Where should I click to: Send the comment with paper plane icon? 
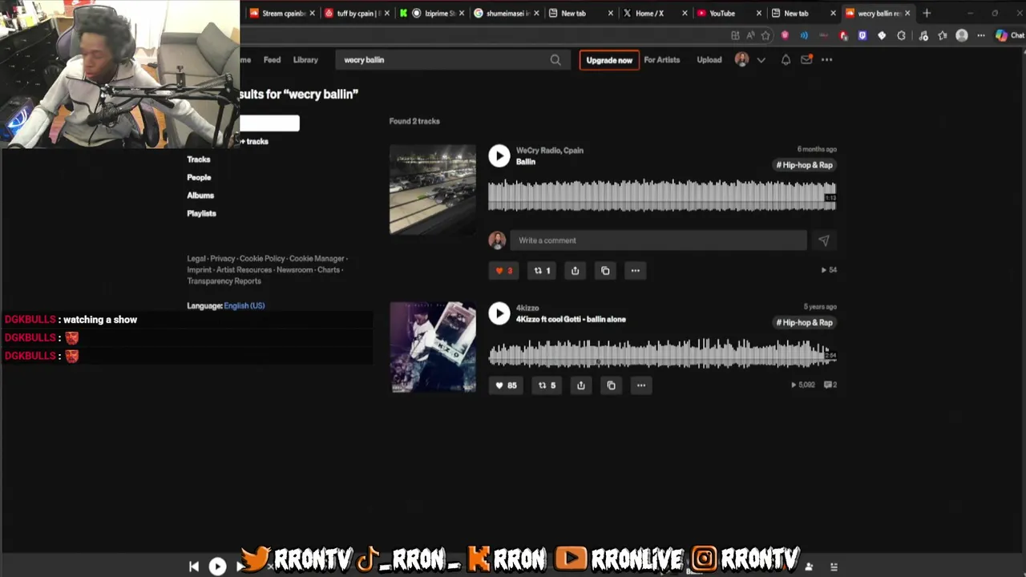pyautogui.click(x=823, y=240)
